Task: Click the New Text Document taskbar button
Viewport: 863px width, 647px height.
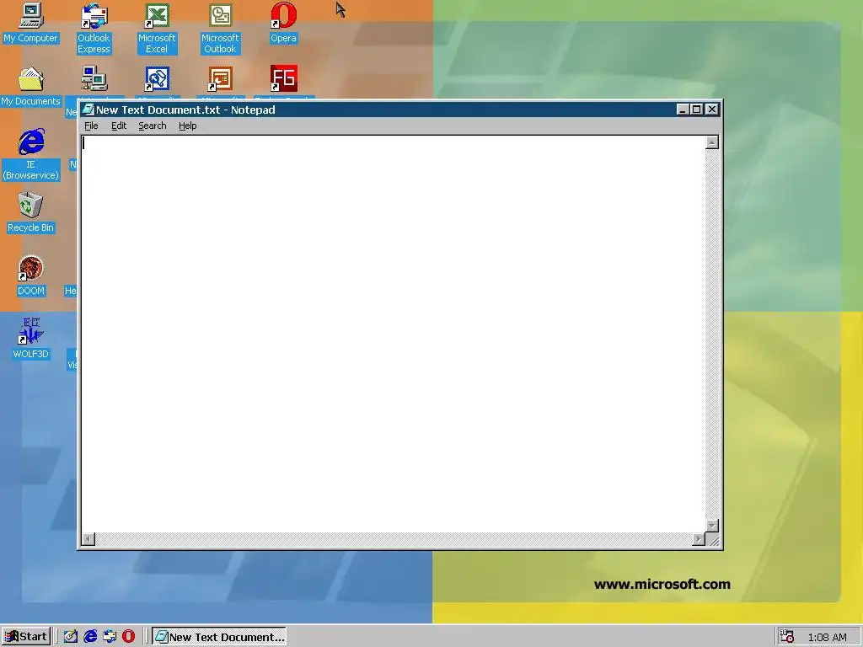Action: [x=219, y=637]
